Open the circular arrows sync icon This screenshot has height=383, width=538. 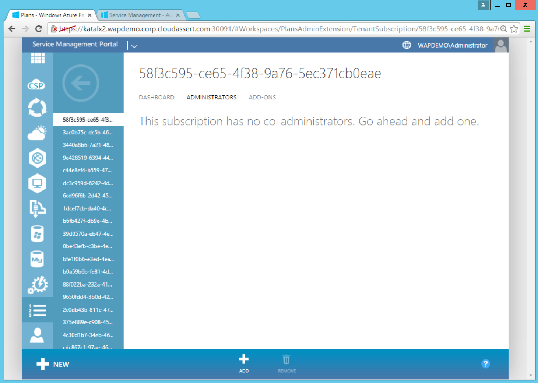(37, 108)
